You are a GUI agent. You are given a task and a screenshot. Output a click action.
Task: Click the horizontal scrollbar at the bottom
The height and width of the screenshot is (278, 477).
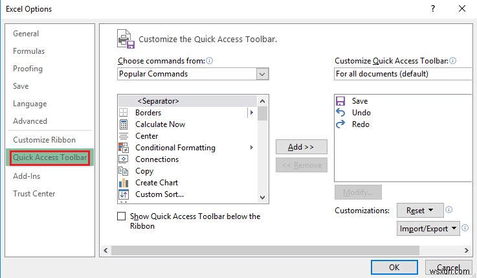[285, 250]
